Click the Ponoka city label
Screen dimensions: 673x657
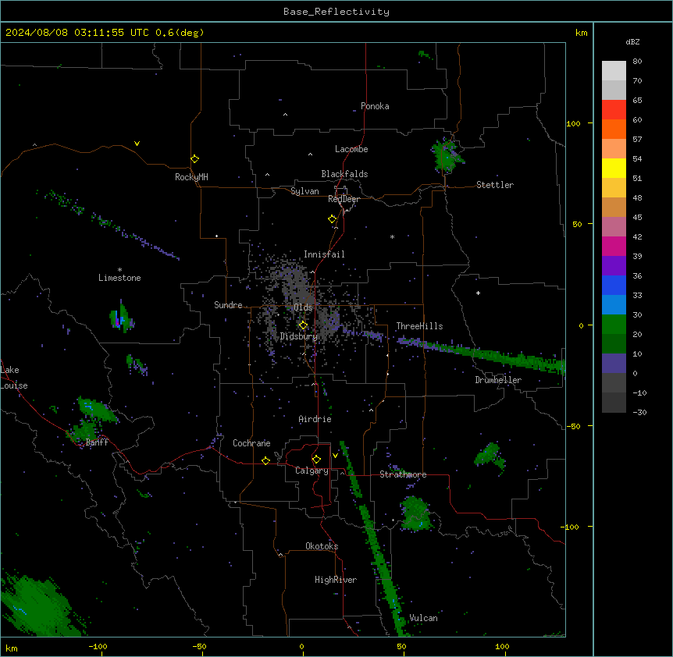[x=375, y=106]
